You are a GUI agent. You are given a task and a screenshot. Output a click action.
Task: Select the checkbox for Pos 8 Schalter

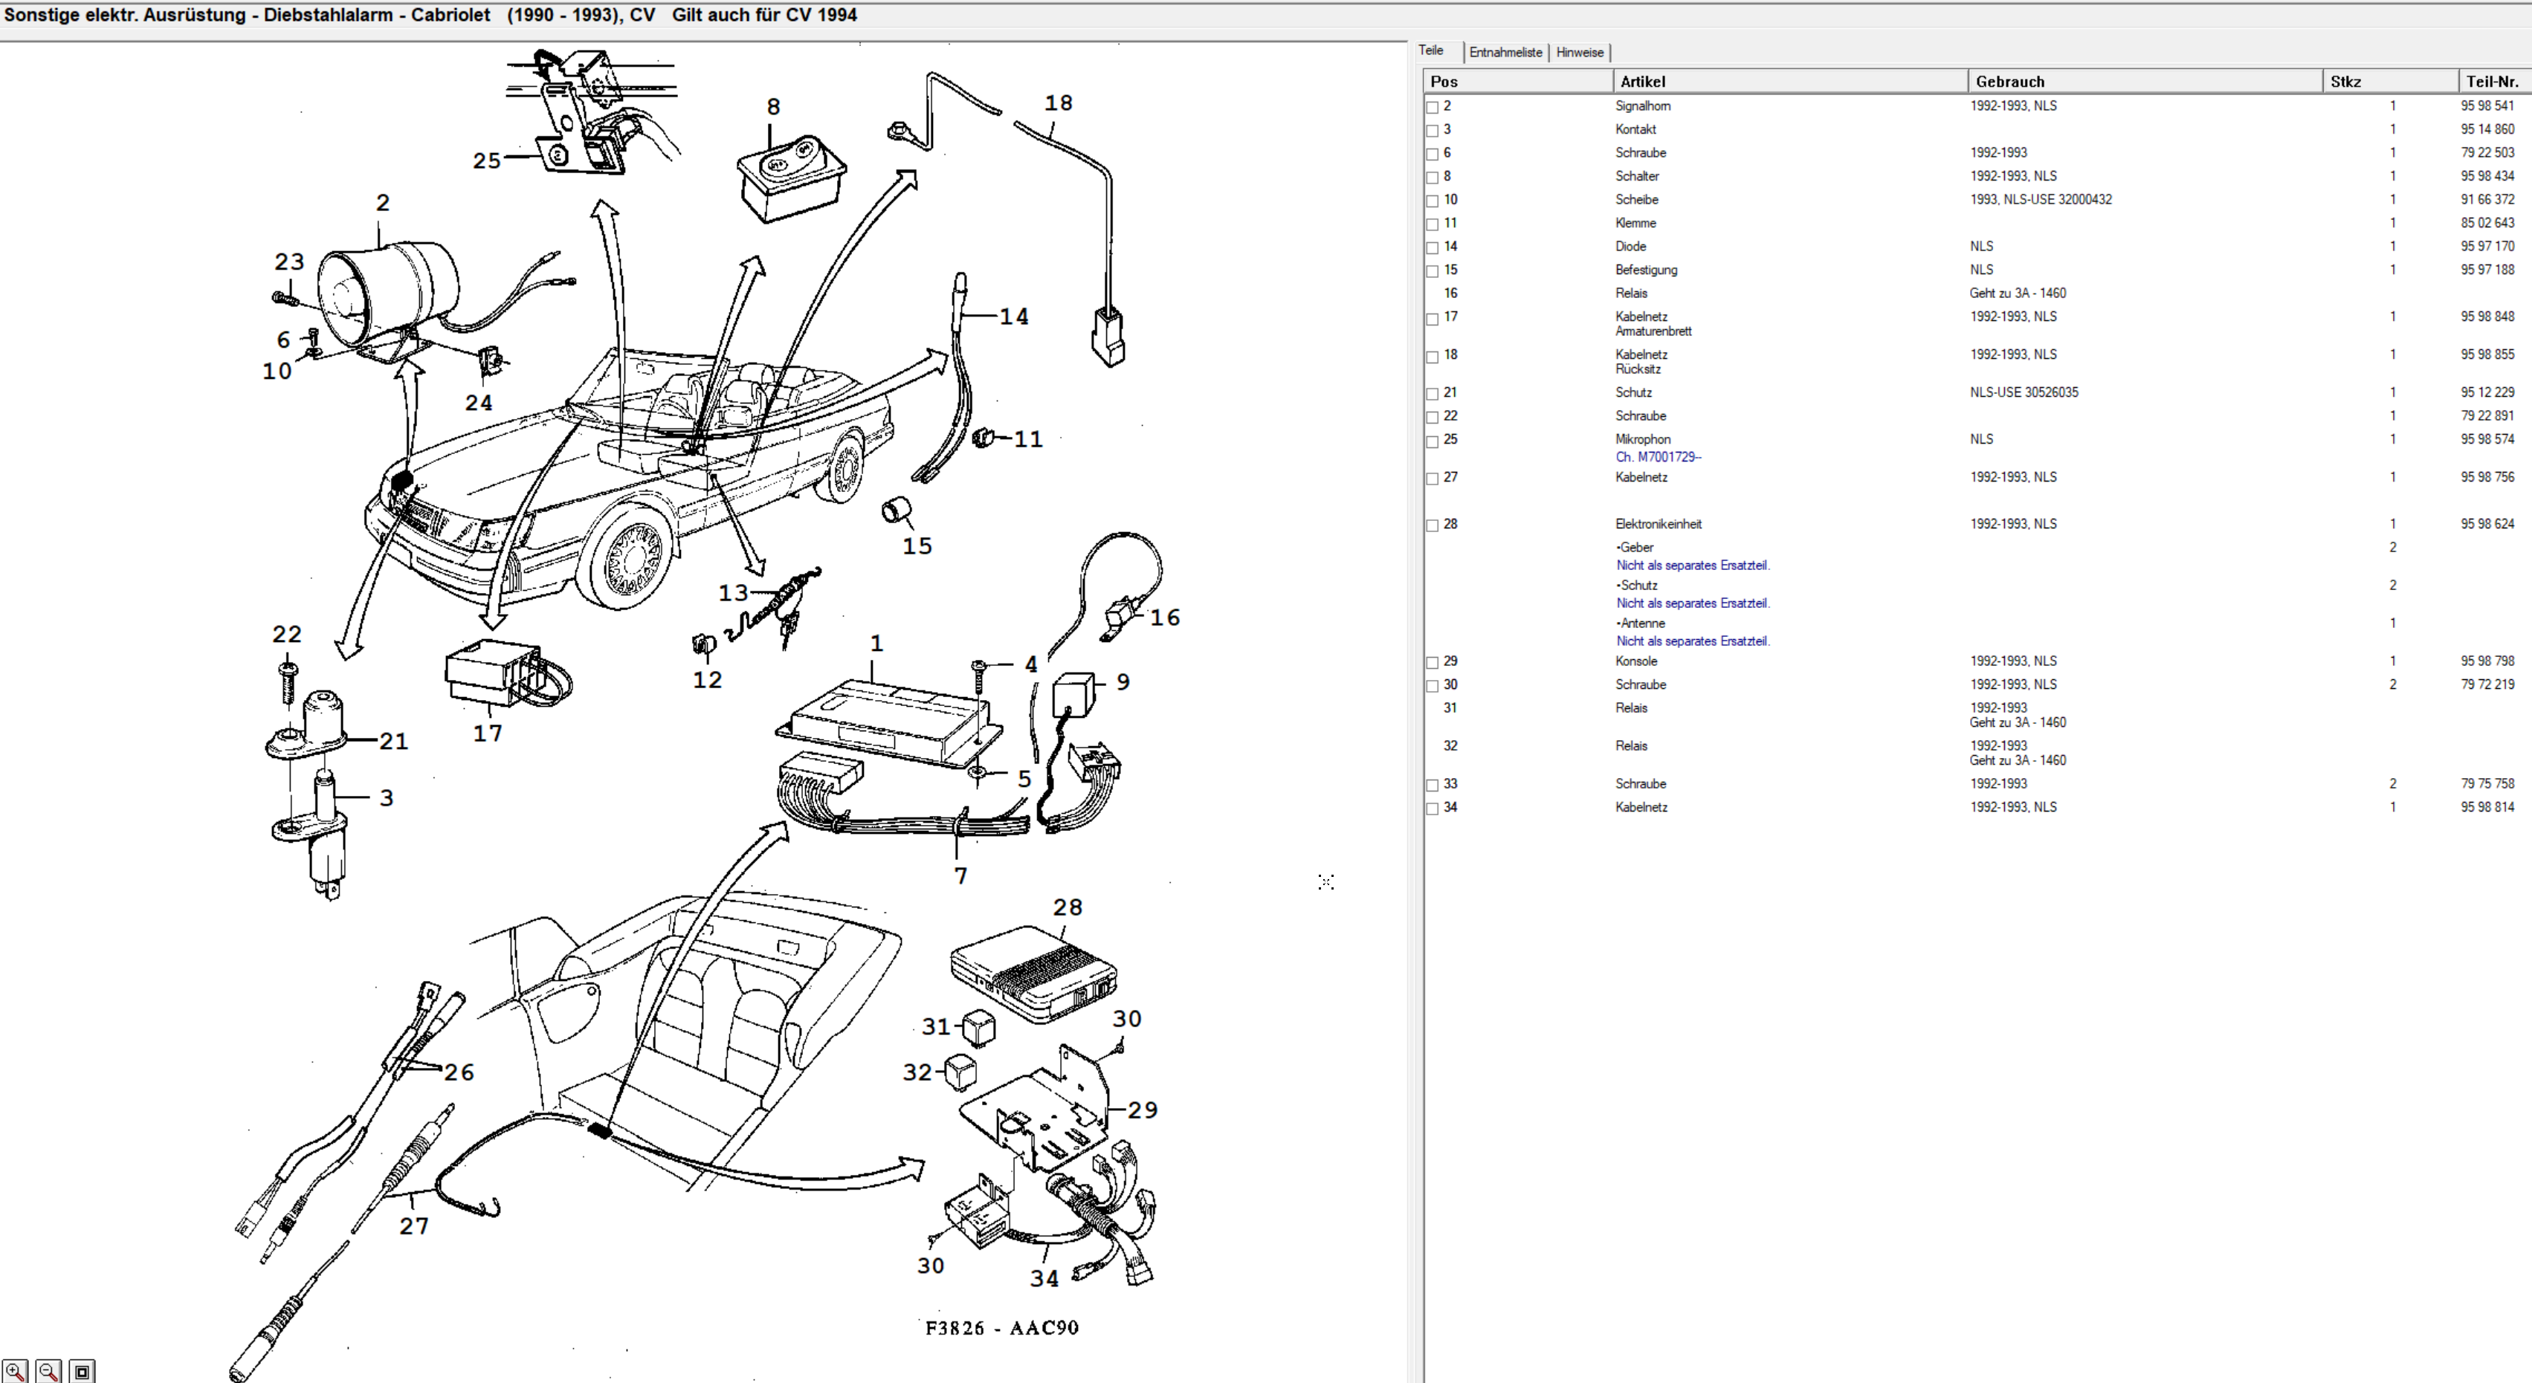point(1432,178)
